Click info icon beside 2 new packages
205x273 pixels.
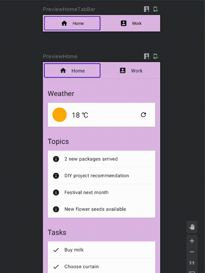tap(56, 159)
